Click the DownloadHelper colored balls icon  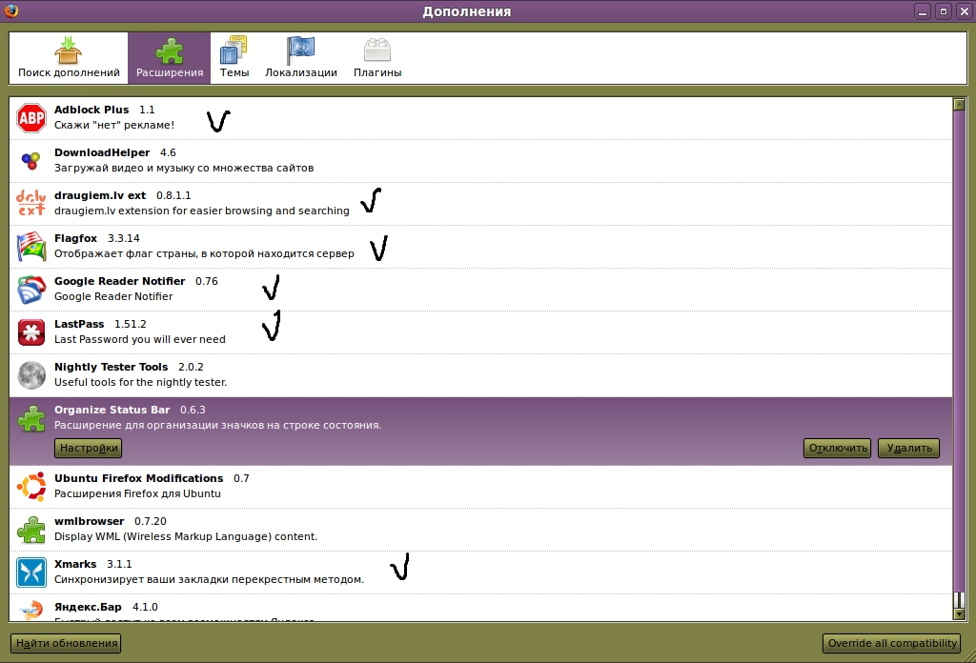click(31, 160)
